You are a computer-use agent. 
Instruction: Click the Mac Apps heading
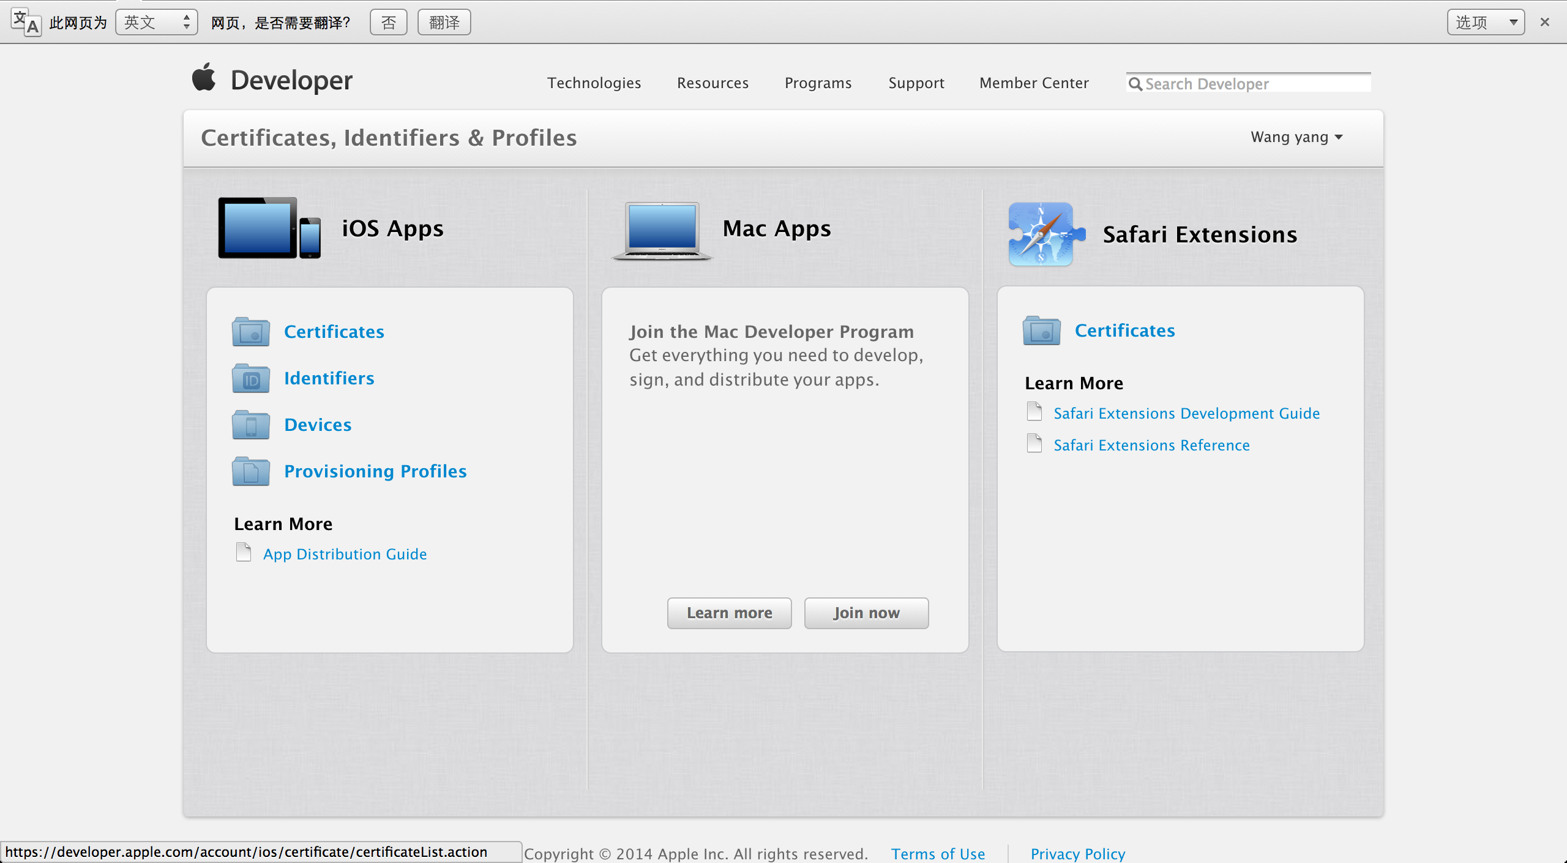click(777, 228)
